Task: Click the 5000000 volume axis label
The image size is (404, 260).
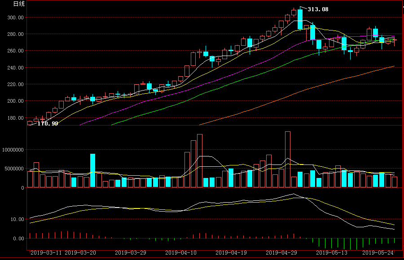Action: [14, 169]
